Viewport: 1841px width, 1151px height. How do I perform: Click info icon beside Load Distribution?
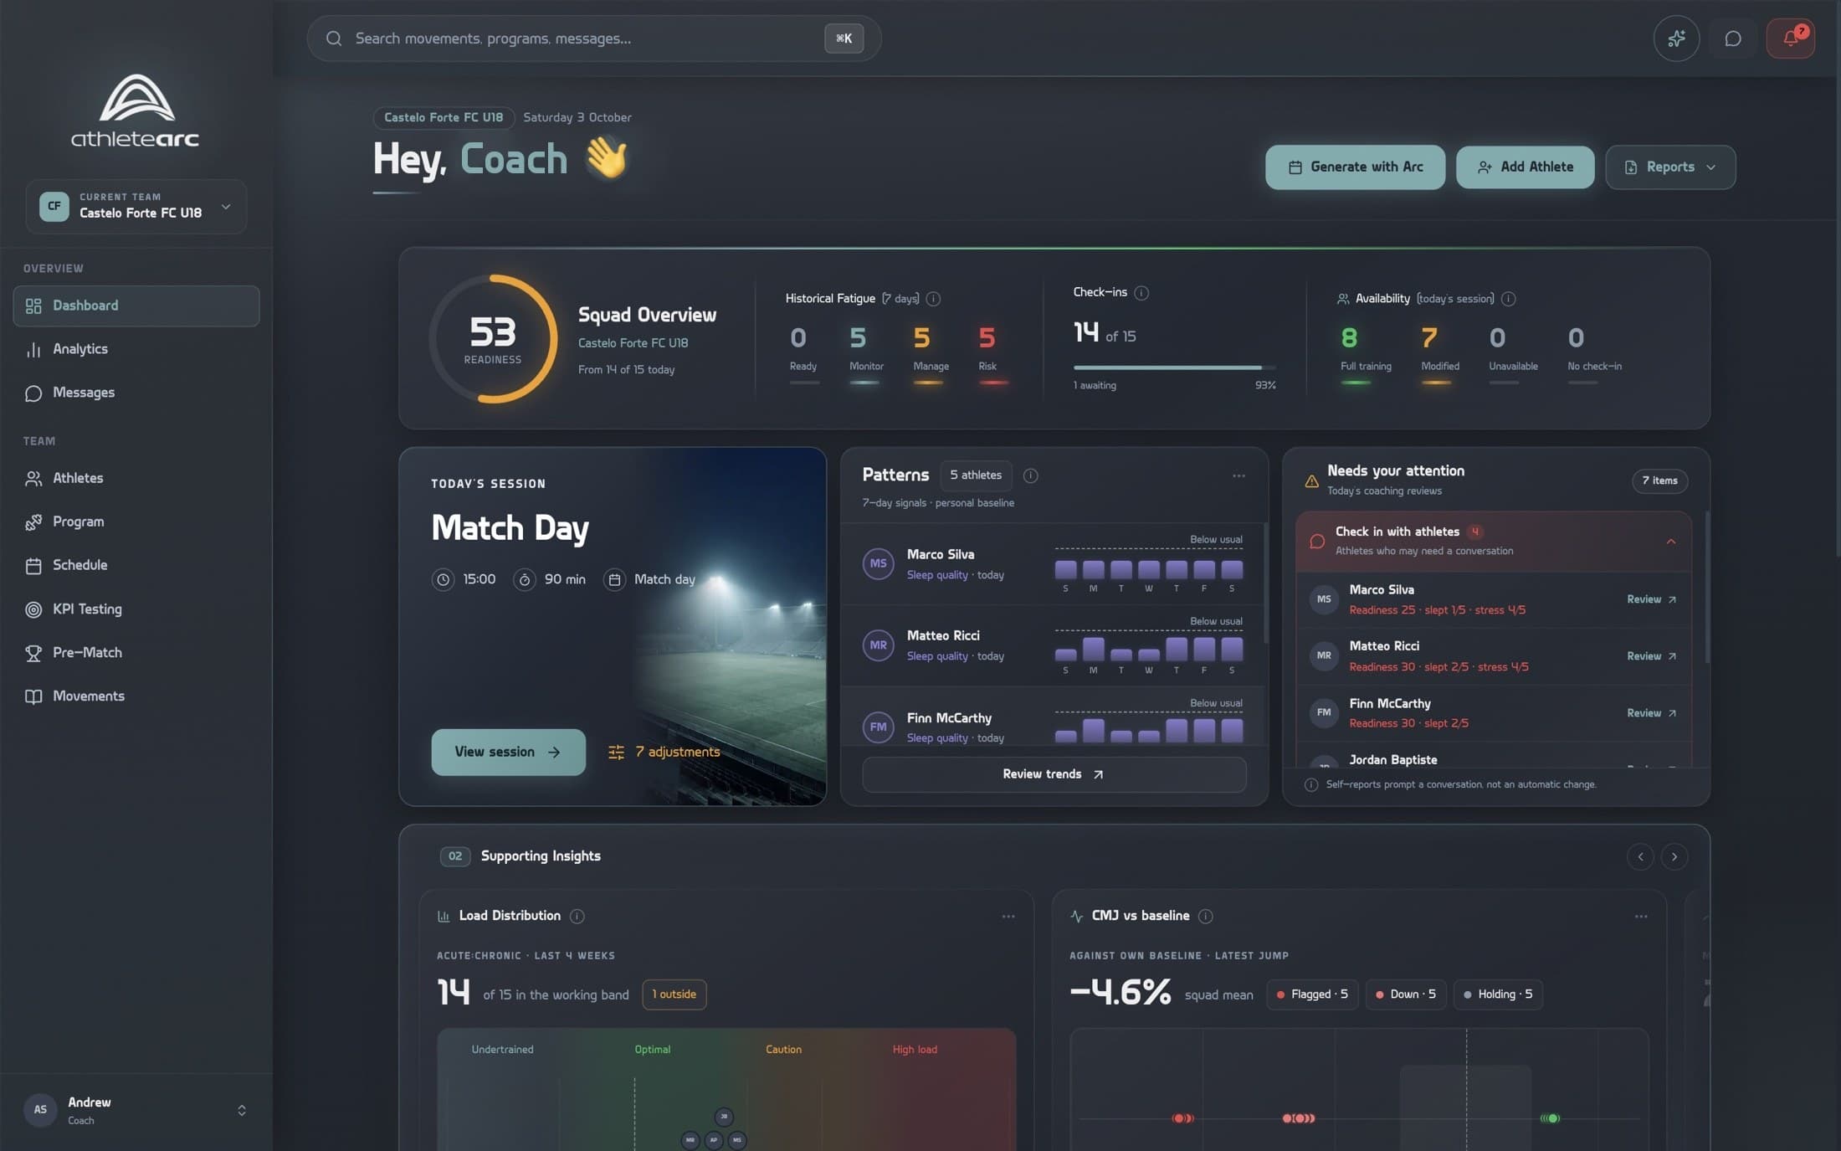(x=577, y=917)
